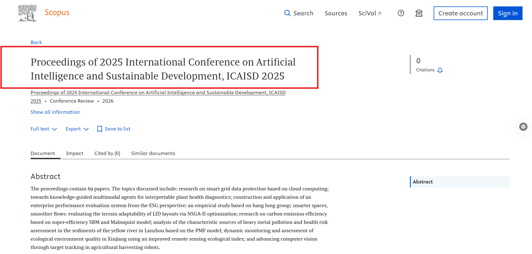Select the Similar documents tab
The image size is (532, 254).
click(153, 153)
